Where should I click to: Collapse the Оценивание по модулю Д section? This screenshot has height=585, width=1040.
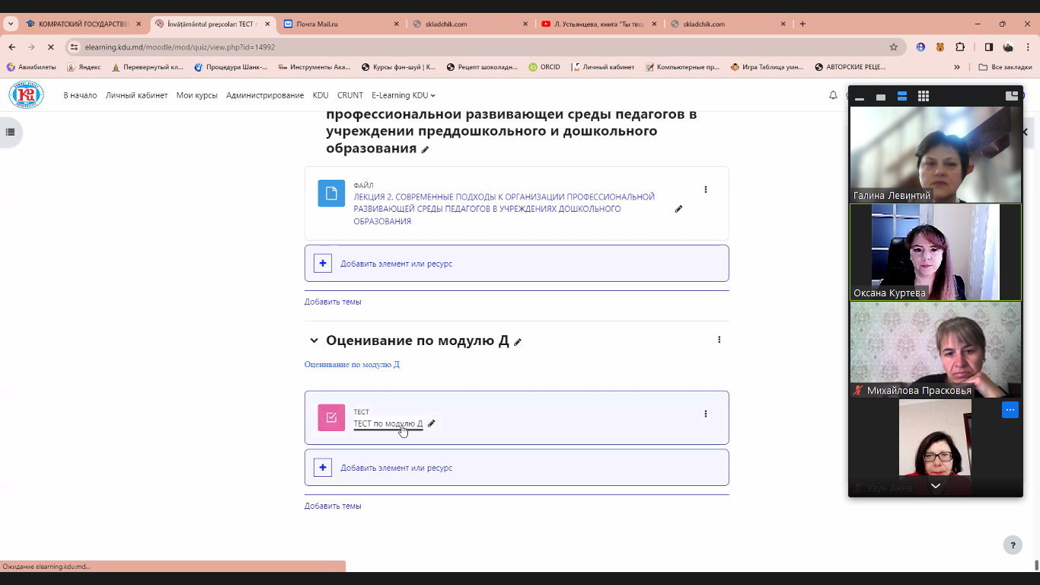(314, 340)
